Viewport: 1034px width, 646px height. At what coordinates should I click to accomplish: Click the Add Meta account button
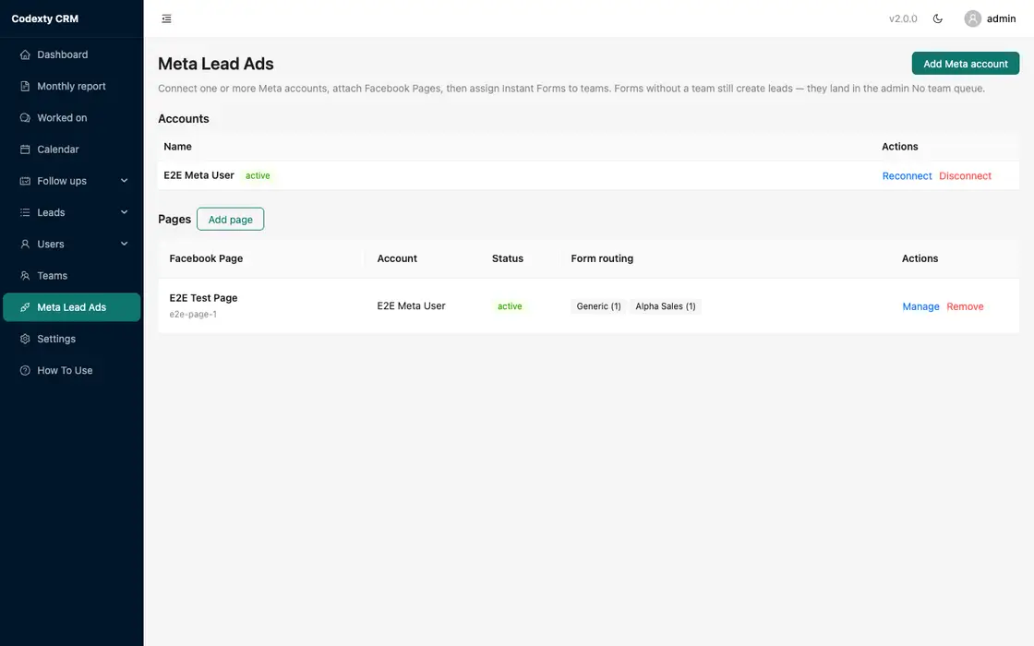coord(966,64)
